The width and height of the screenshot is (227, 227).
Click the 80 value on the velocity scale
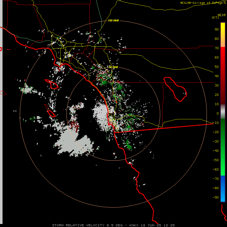click(217, 39)
